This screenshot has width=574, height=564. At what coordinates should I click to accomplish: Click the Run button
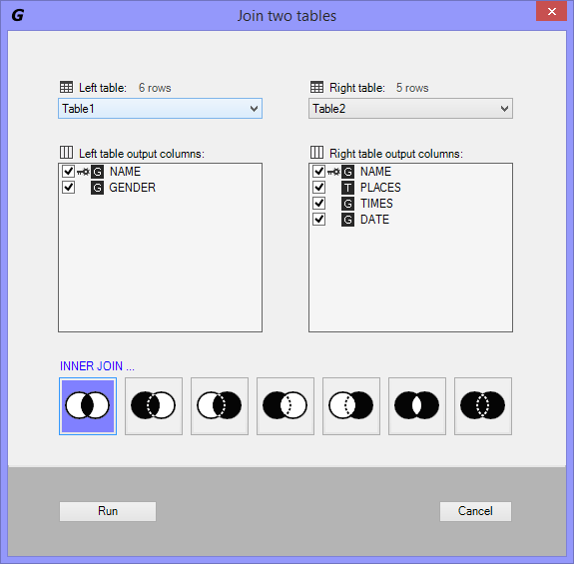point(108,511)
